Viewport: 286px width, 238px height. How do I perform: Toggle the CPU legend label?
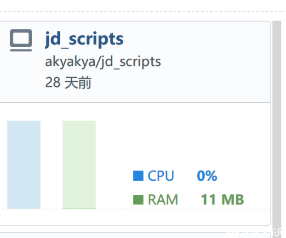tap(161, 176)
